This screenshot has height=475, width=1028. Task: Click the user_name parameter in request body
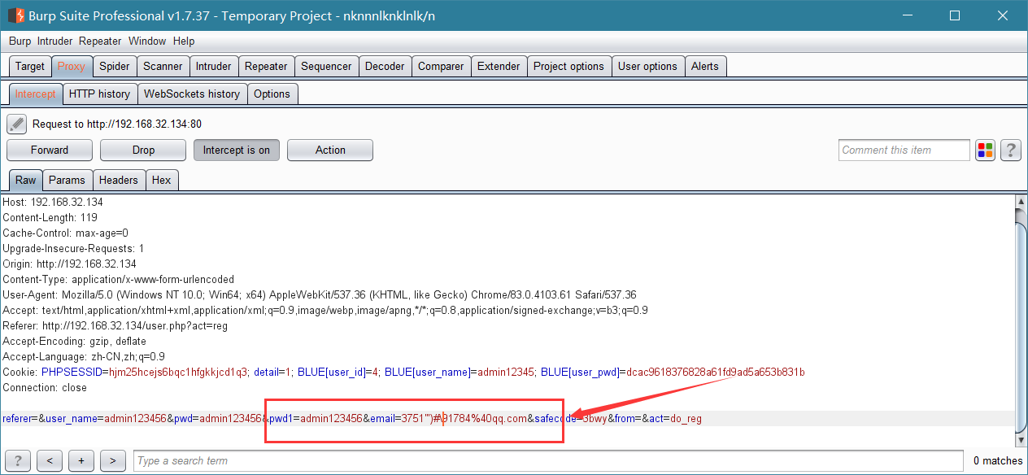tap(106, 419)
